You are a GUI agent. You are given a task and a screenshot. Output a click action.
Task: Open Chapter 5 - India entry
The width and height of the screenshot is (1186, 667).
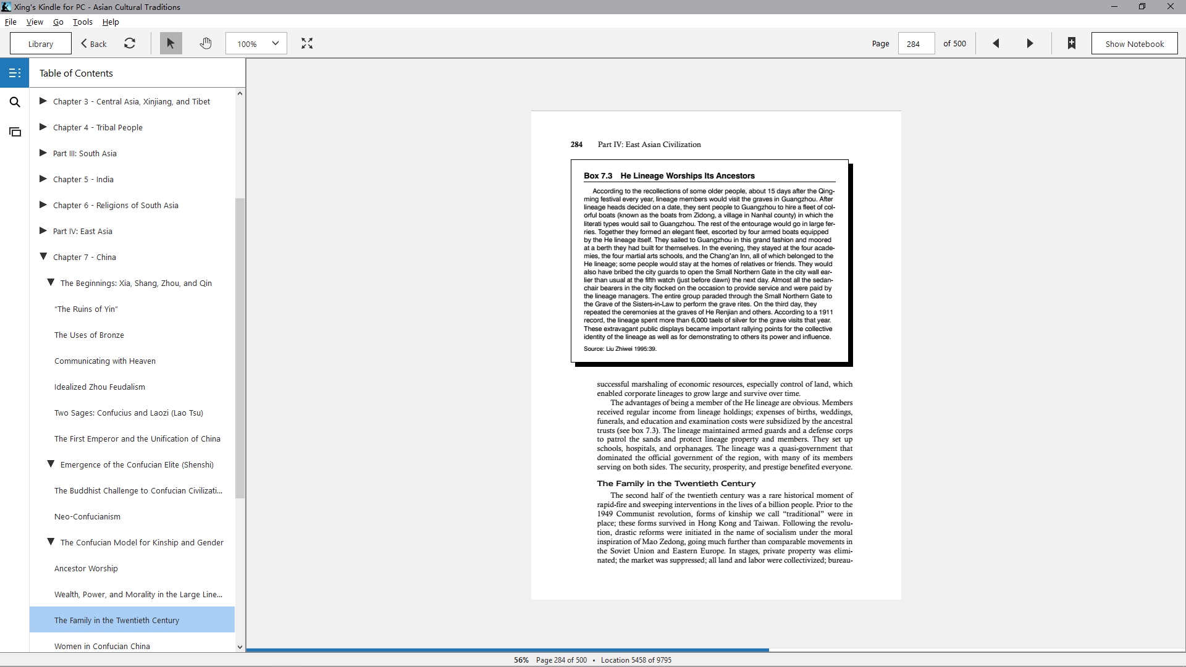[x=83, y=179]
